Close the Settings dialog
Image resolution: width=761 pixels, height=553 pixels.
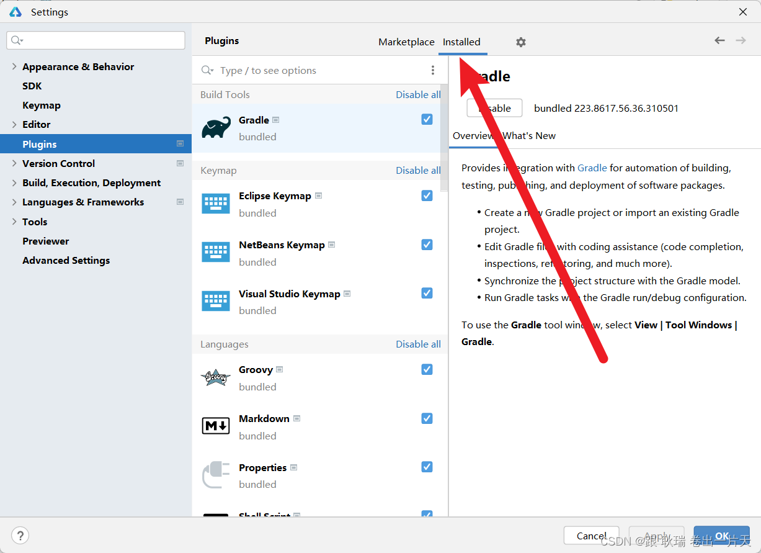click(743, 12)
